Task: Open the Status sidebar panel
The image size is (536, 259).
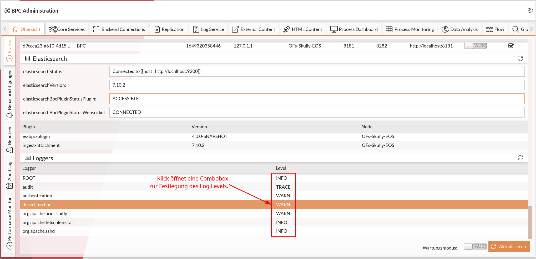Action: tap(9, 51)
